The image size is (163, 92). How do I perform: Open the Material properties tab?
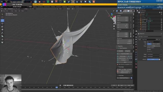[136, 64]
